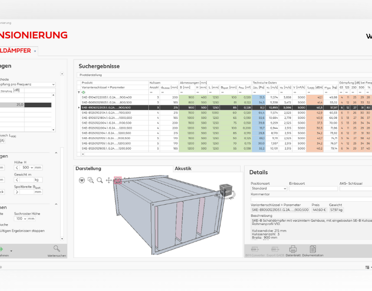372x291 pixels.
Task: Click the 3D orientation view cube
Action: click(x=226, y=191)
